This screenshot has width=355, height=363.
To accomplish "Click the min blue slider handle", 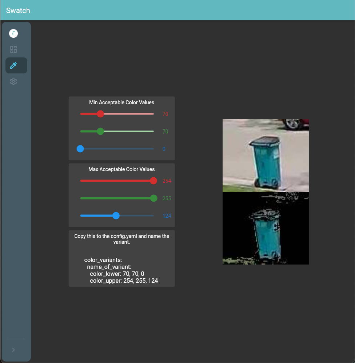I will pos(80,149).
